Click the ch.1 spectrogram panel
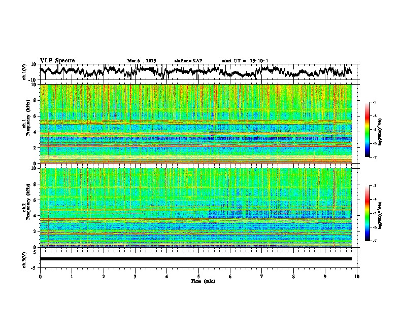 (196, 124)
